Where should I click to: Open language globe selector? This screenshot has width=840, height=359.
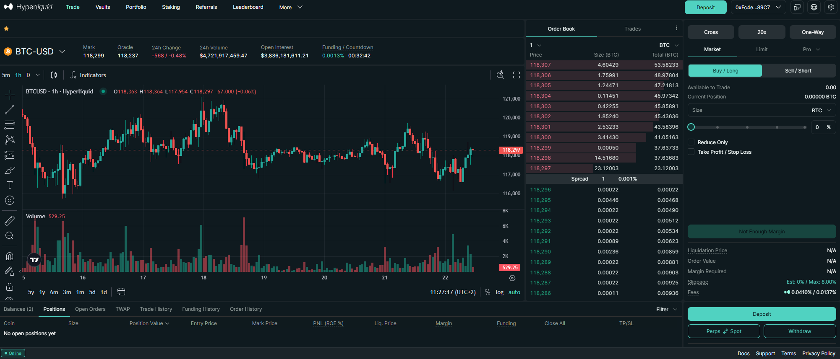tap(814, 7)
